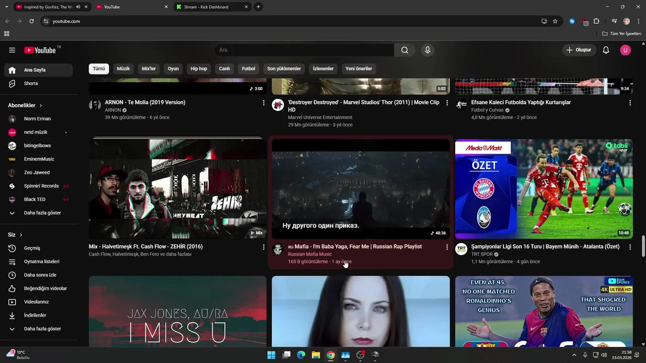The height and width of the screenshot is (363, 646).
Task: Open Chrome tab search dropdown
Action: tap(7, 7)
